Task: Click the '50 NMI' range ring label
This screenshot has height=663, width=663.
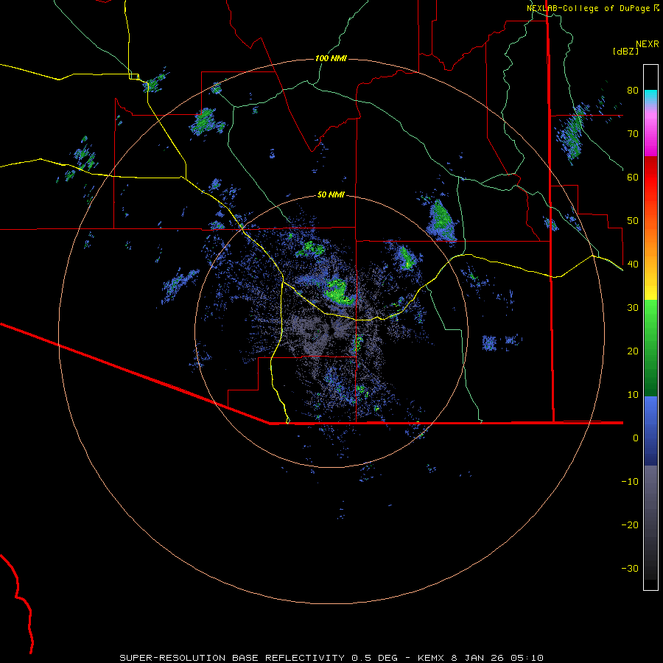Action: [x=331, y=194]
